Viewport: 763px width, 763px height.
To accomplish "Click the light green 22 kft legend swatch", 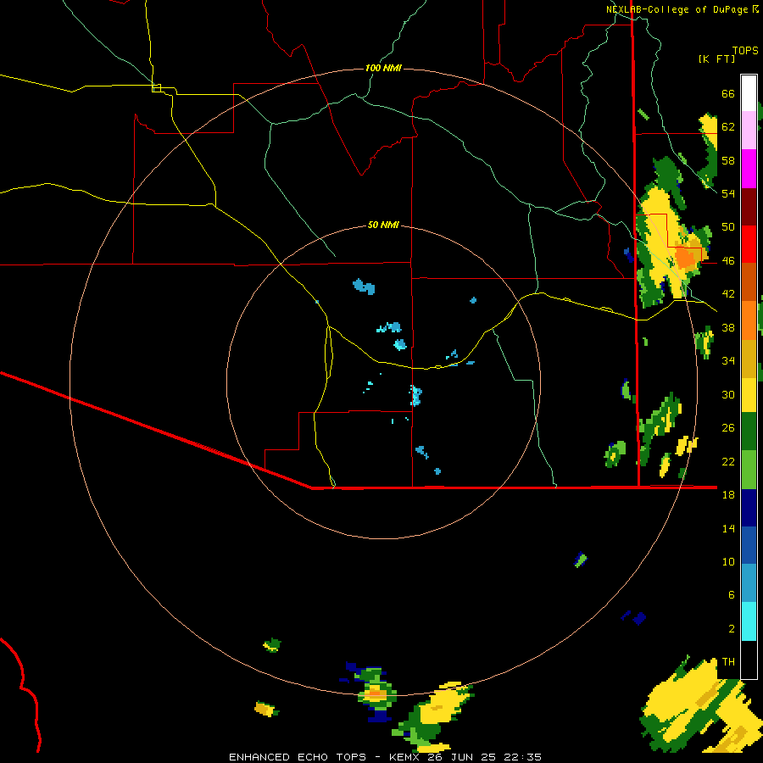I will click(x=749, y=470).
